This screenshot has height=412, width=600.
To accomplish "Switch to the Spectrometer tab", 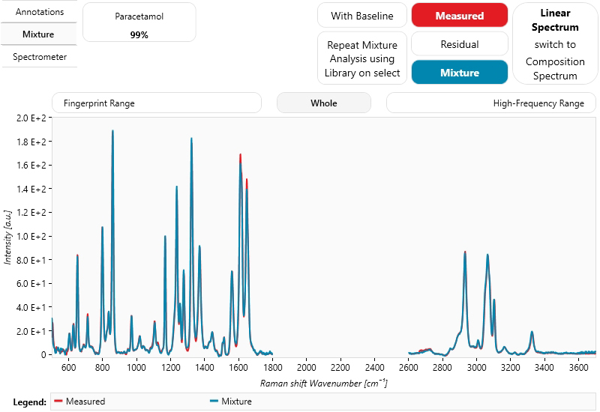I will 39,57.
